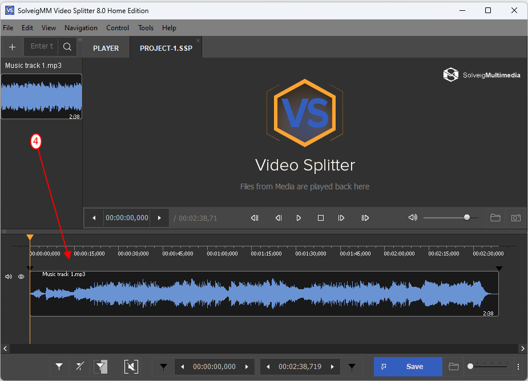Image resolution: width=528 pixels, height=381 pixels.
Task: Toggle the audio silence detection icon
Action: click(131, 367)
